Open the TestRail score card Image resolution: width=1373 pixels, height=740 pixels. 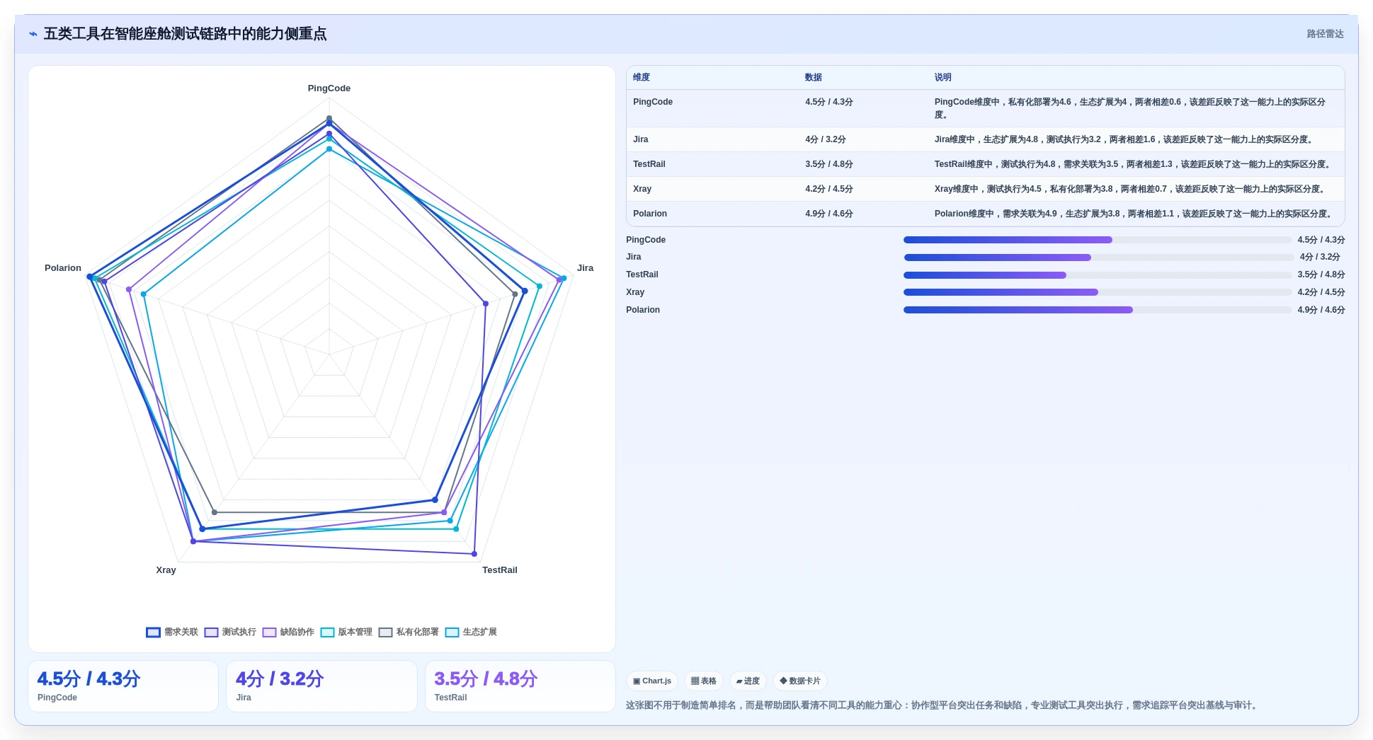(520, 686)
